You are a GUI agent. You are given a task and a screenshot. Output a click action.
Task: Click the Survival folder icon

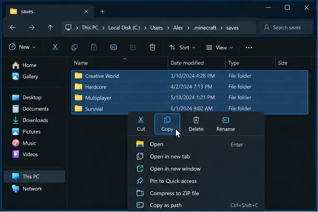78,108
